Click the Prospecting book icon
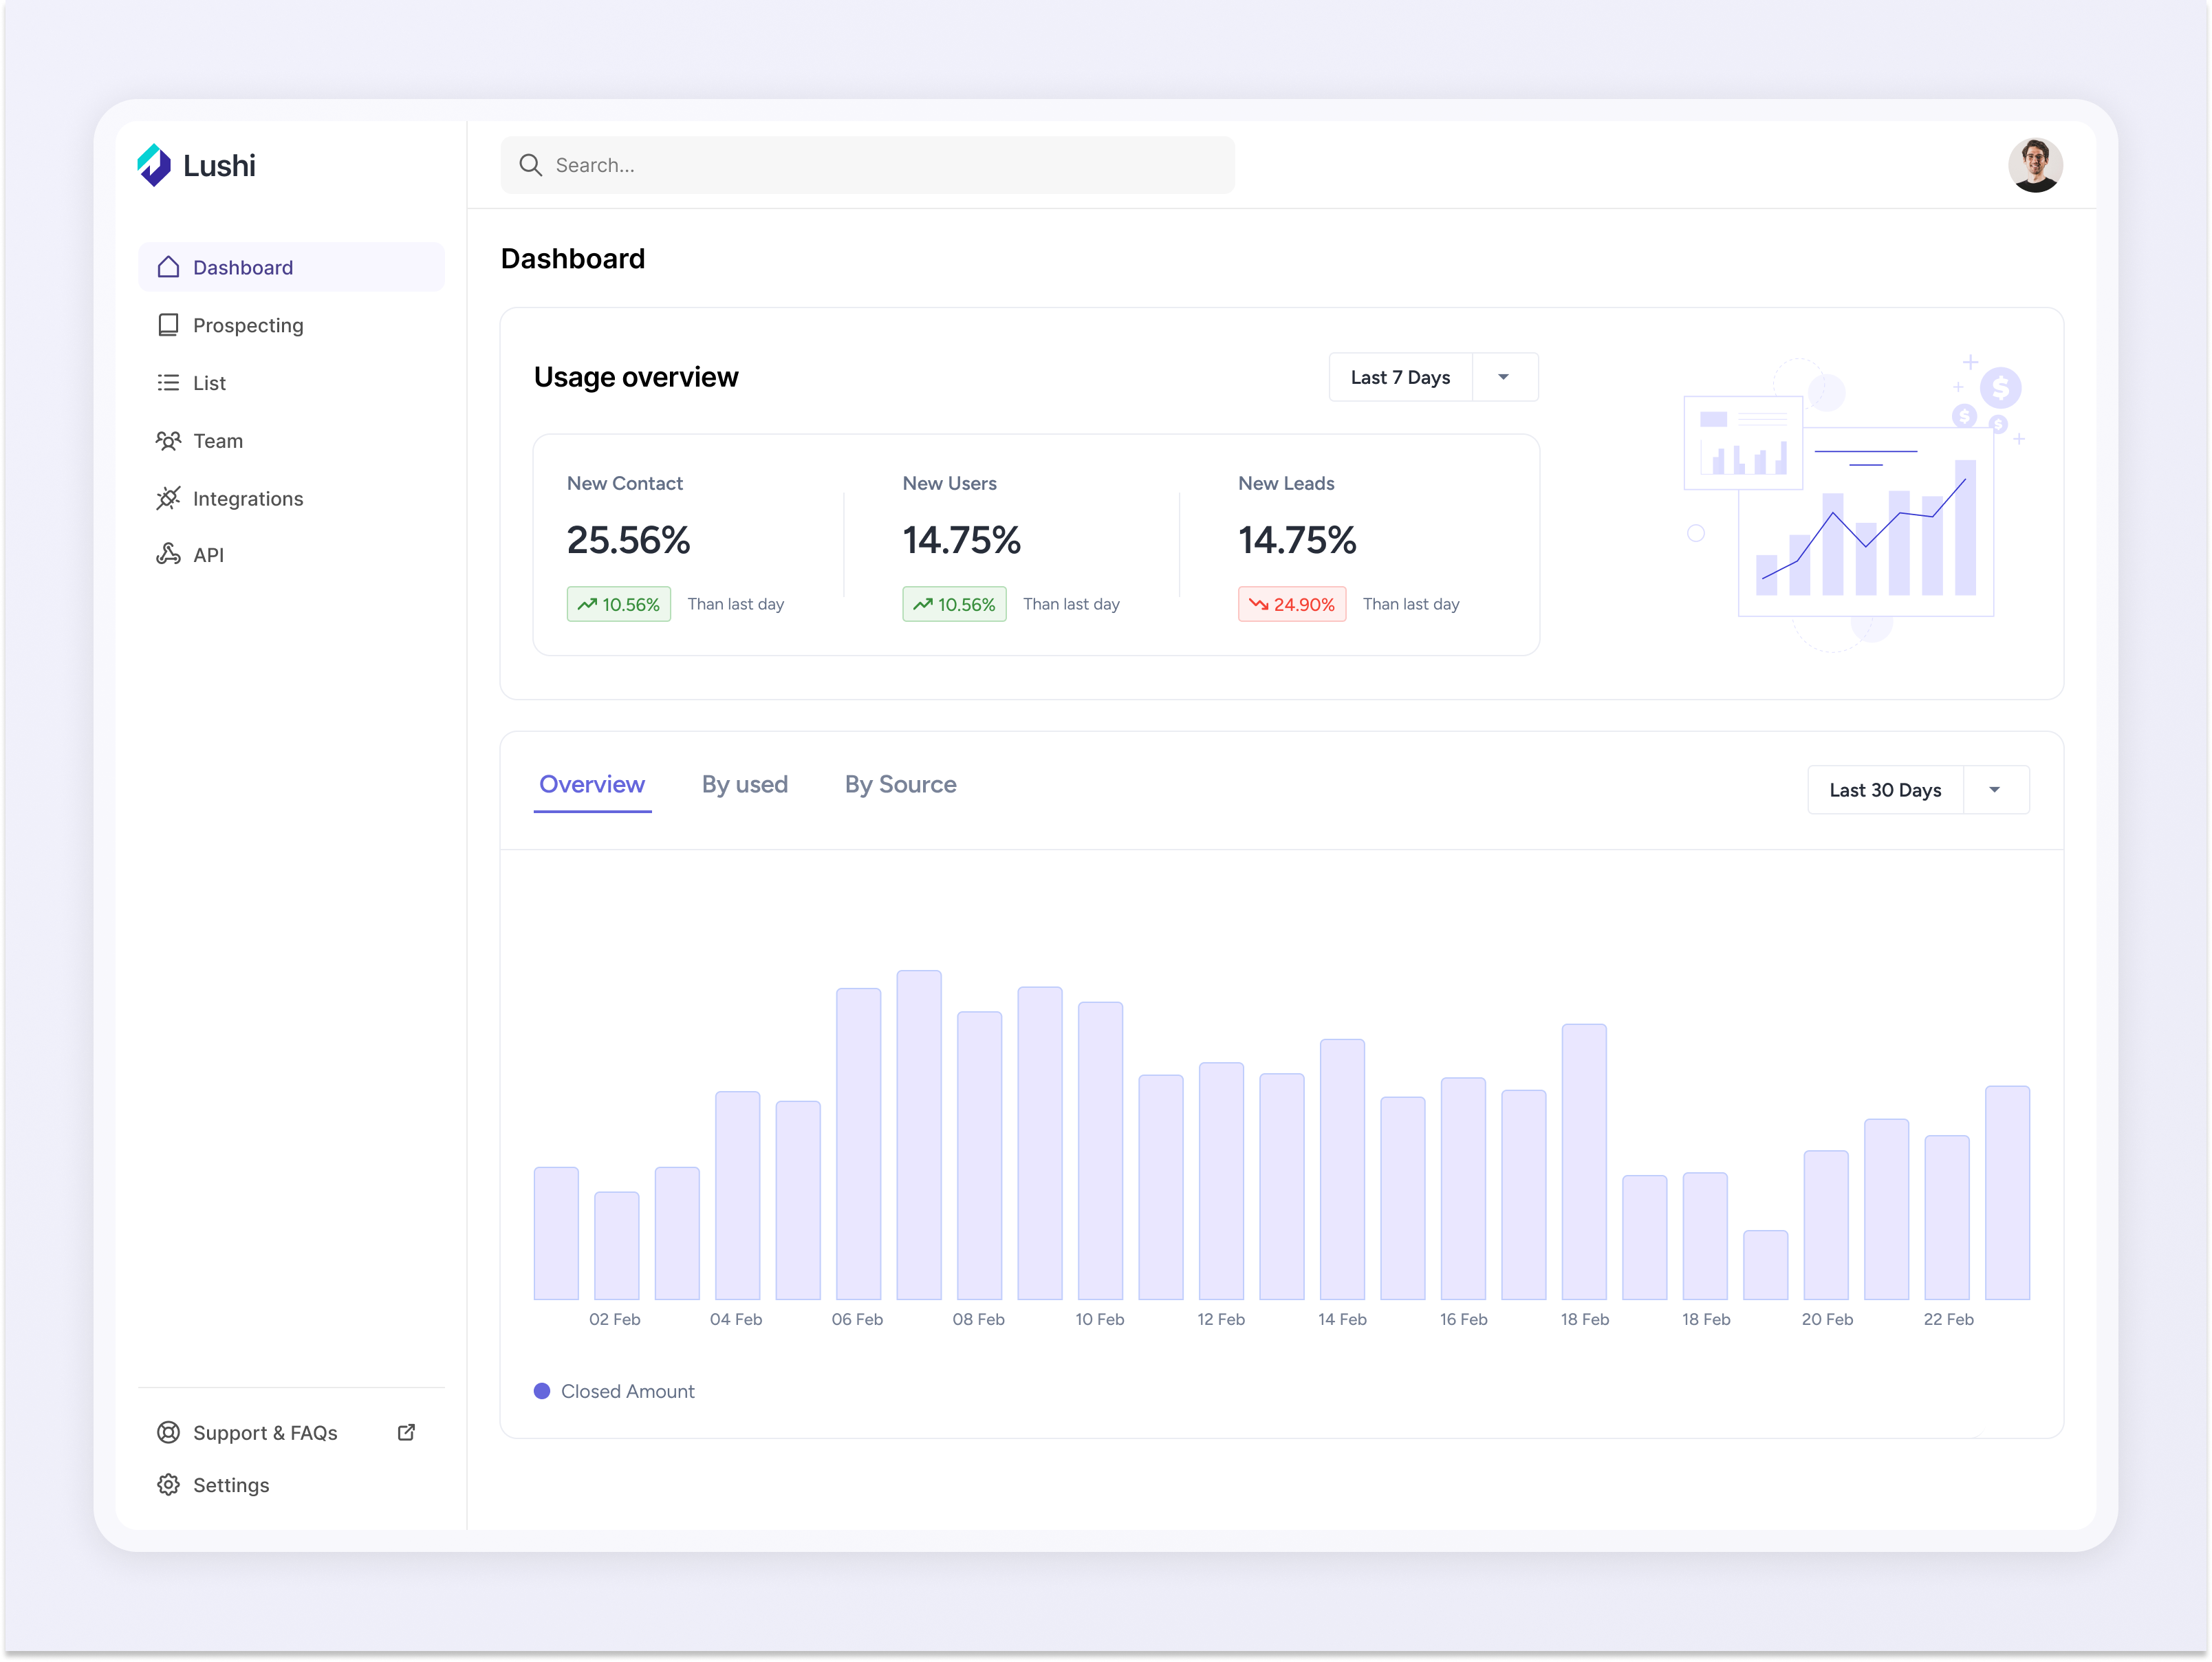2212x1662 pixels. point(168,324)
